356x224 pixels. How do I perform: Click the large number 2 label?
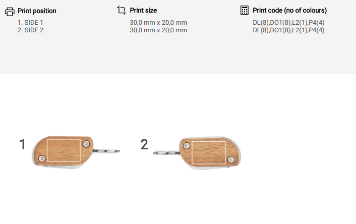[144, 145]
